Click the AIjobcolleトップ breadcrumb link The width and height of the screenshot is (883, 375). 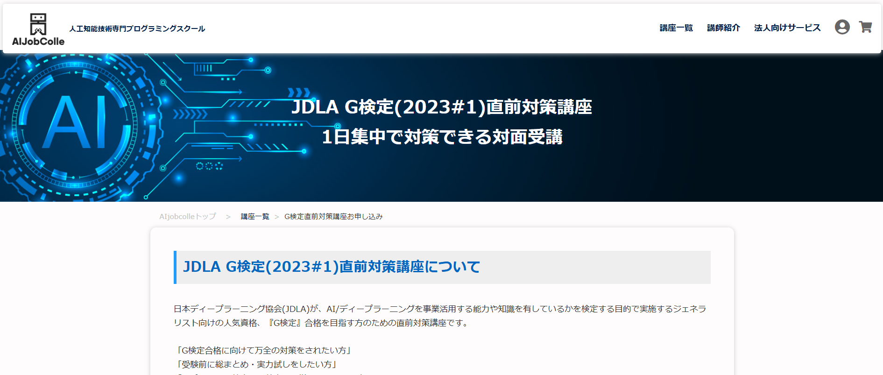pyautogui.click(x=188, y=217)
